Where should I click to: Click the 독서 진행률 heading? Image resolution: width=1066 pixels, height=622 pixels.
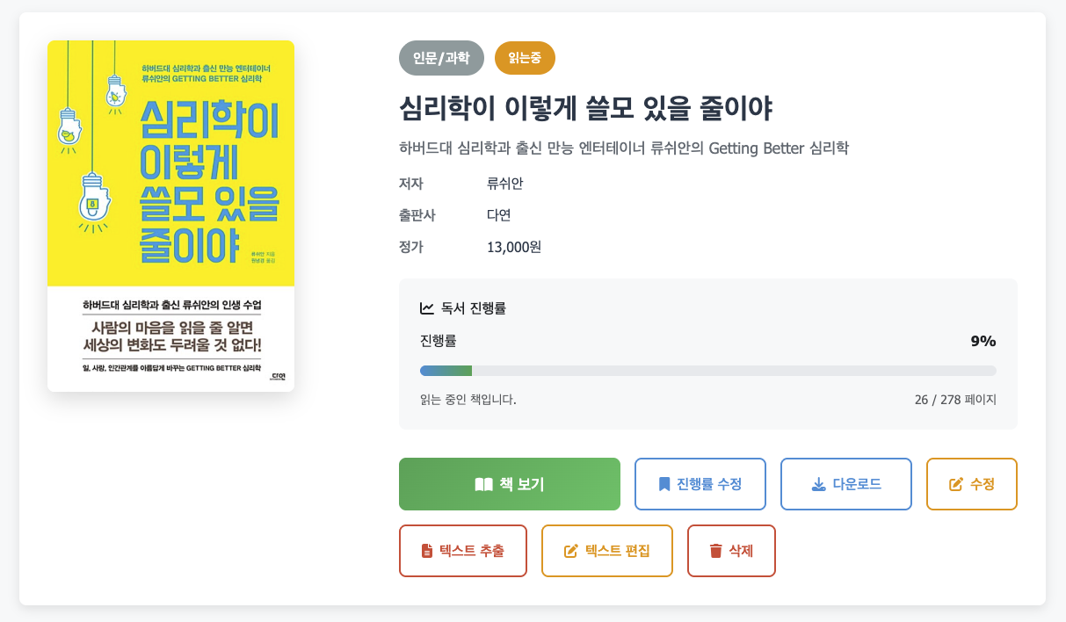[x=474, y=308]
